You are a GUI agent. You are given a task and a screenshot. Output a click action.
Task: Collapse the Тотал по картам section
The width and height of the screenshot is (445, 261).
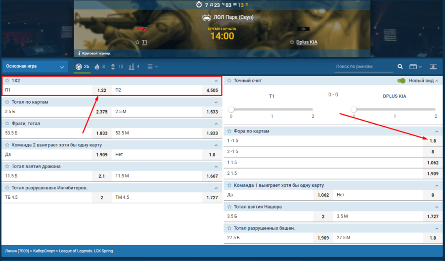pos(216,102)
